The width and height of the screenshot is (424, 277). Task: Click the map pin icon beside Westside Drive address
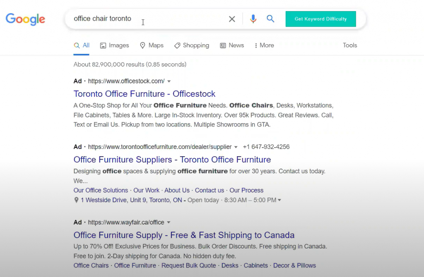[x=76, y=201]
